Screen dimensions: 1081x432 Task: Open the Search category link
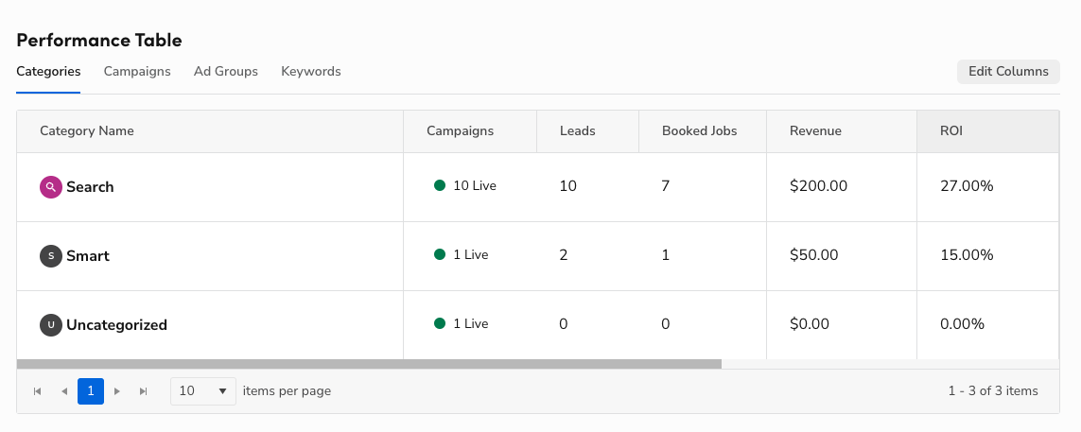click(x=90, y=187)
